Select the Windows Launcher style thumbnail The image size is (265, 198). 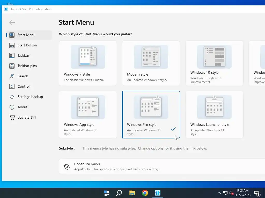[214, 107]
